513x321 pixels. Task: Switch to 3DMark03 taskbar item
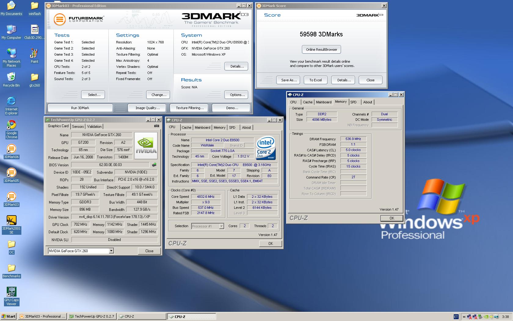pos(42,317)
